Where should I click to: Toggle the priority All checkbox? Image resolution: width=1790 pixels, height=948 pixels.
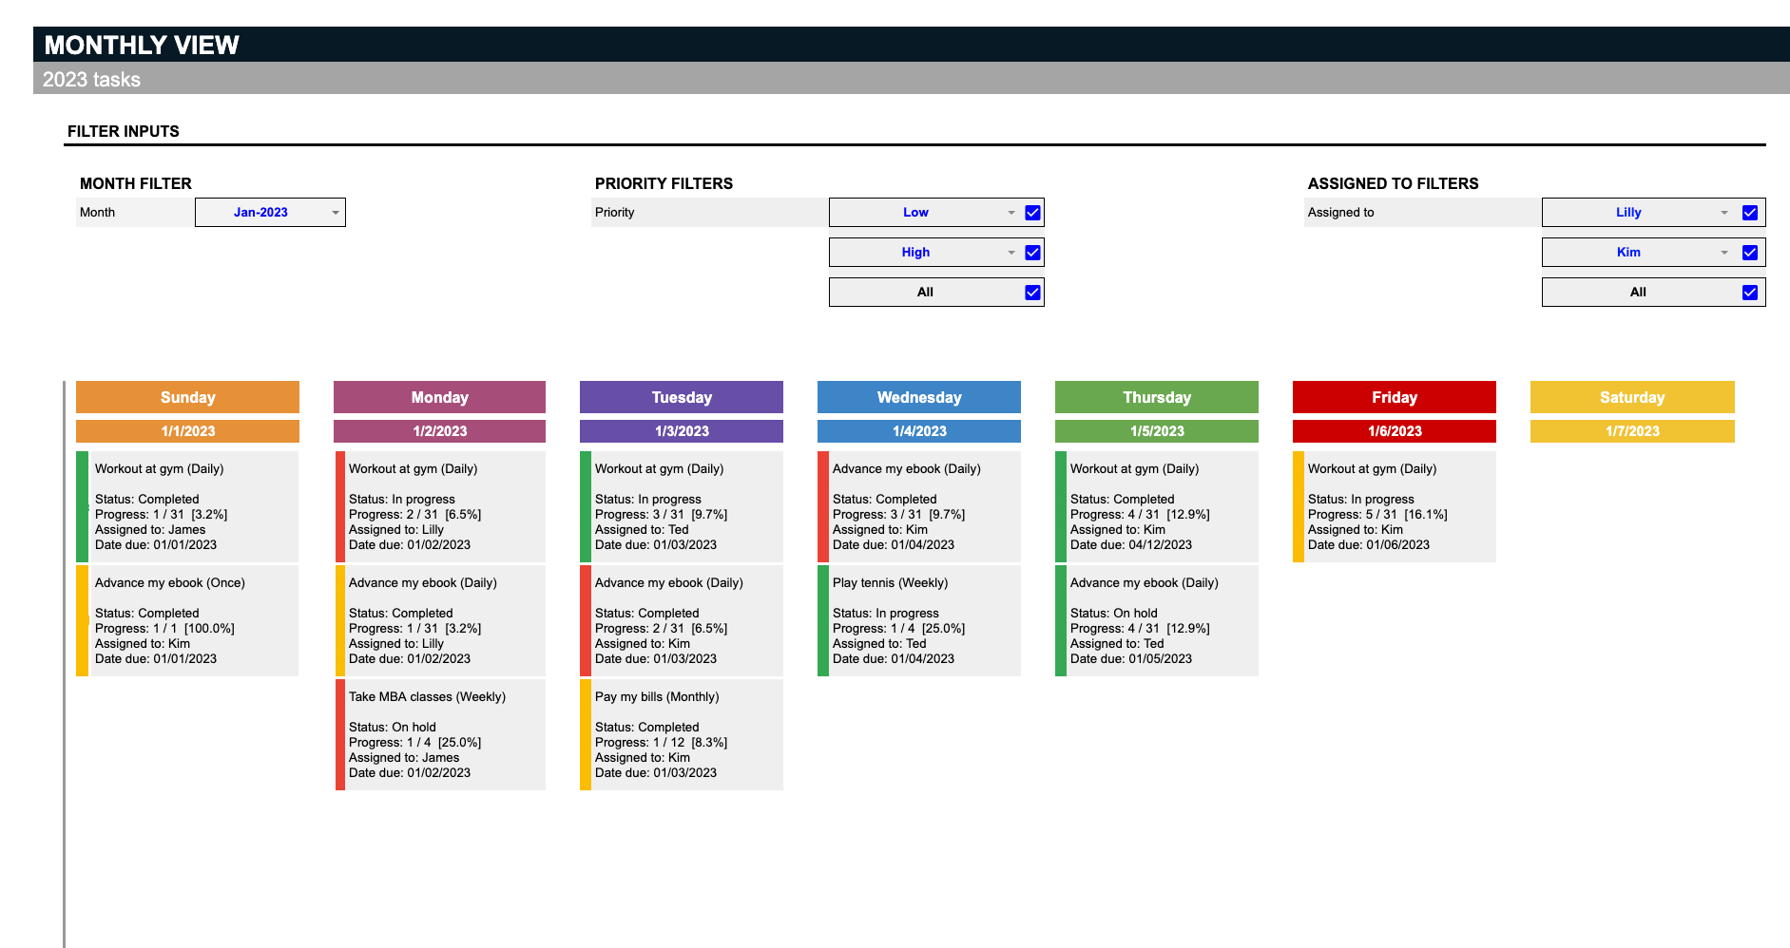click(x=1032, y=293)
